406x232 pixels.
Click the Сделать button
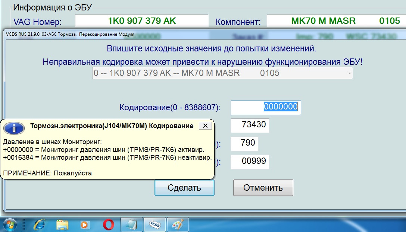click(184, 188)
